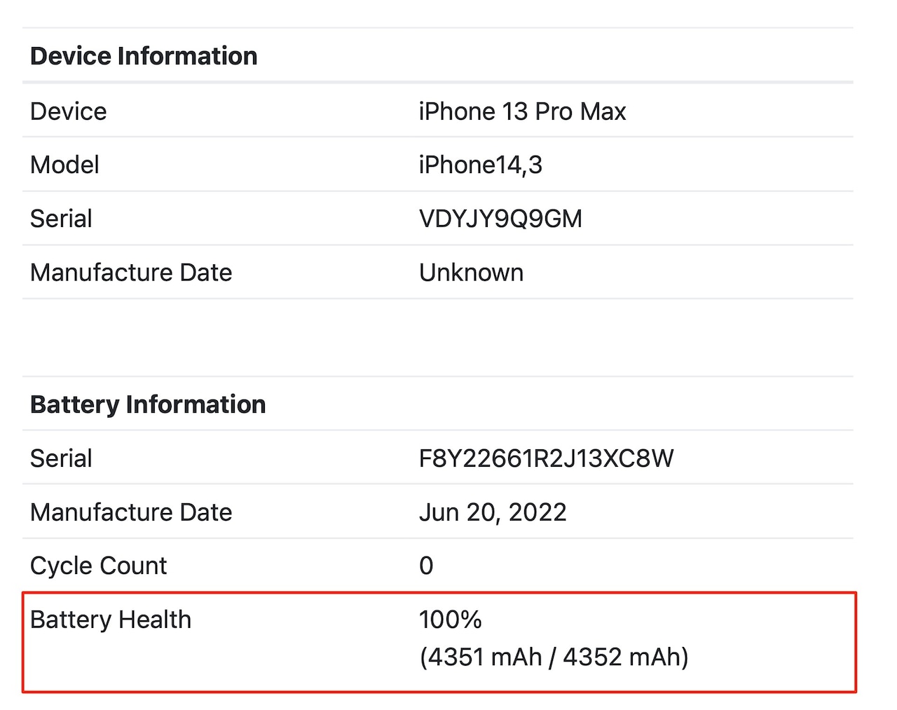
Task: Click the battery Manufacture Date label
Action: tap(131, 512)
